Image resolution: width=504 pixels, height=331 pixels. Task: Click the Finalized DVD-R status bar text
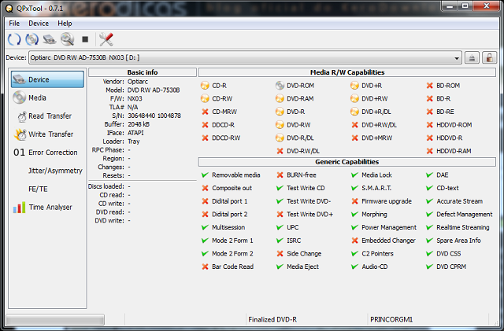click(x=272, y=319)
